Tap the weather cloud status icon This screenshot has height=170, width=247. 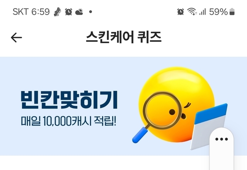[79, 12]
